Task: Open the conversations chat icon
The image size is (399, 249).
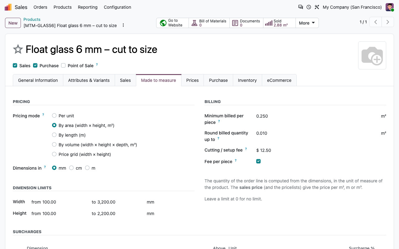Action: click(300, 7)
